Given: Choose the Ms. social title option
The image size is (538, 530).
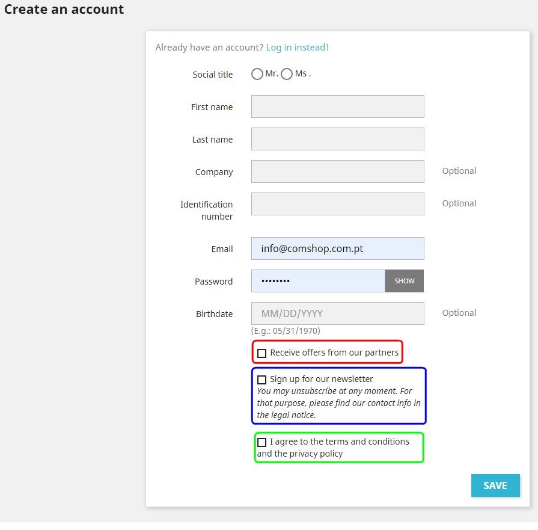Looking at the screenshot, I should coord(287,74).
